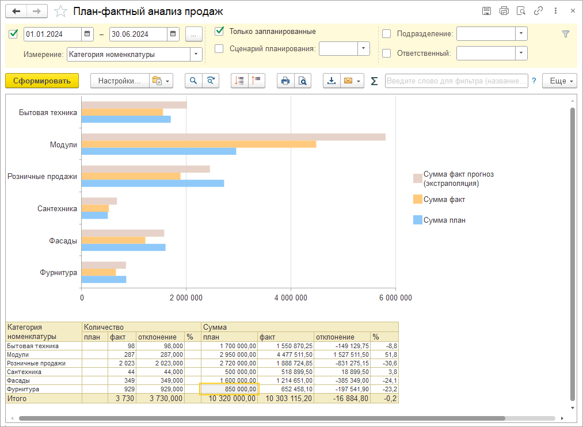Open calendar for start date 01.01.2024
The image size is (583, 427).
[x=87, y=34]
